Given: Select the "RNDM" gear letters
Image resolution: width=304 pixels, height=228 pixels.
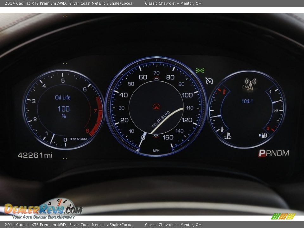Looking at the screenshot, I should (x=277, y=153).
